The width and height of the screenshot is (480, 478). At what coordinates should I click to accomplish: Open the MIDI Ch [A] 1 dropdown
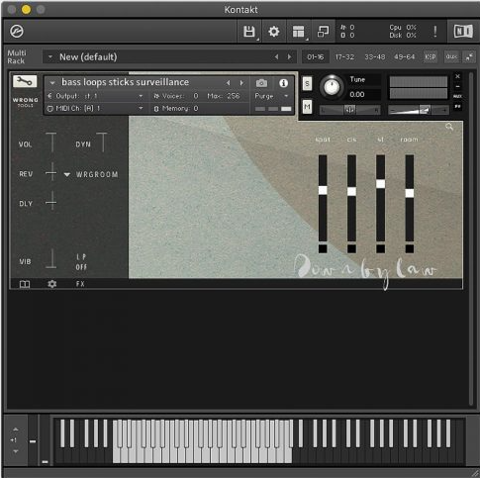click(96, 108)
